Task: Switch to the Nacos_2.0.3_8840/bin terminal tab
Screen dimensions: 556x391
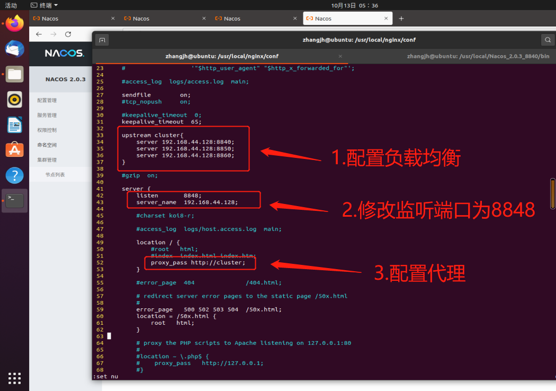Action: pos(478,56)
